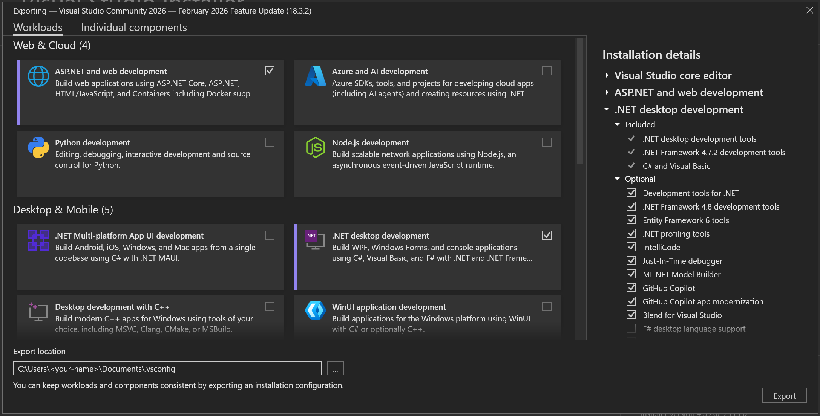
Task: Select the .NET desktop development monitor icon
Action: tap(315, 240)
